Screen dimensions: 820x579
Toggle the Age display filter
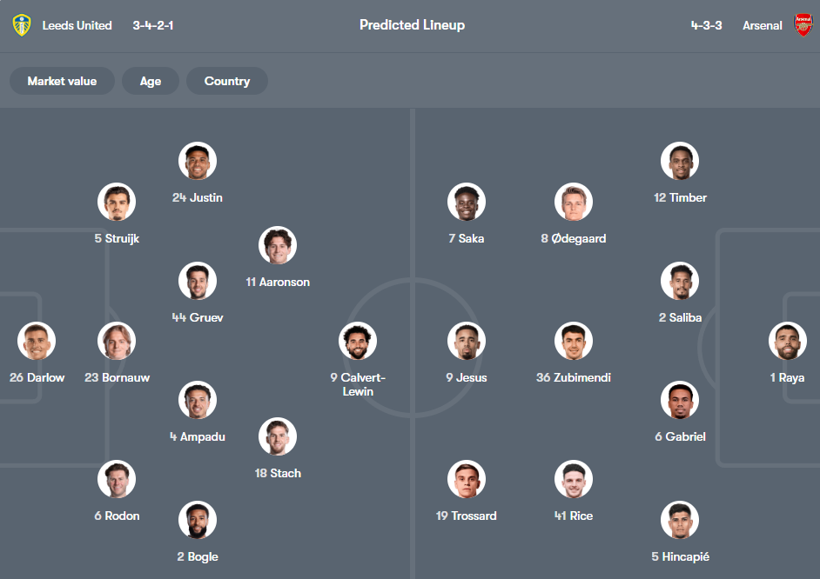click(150, 81)
